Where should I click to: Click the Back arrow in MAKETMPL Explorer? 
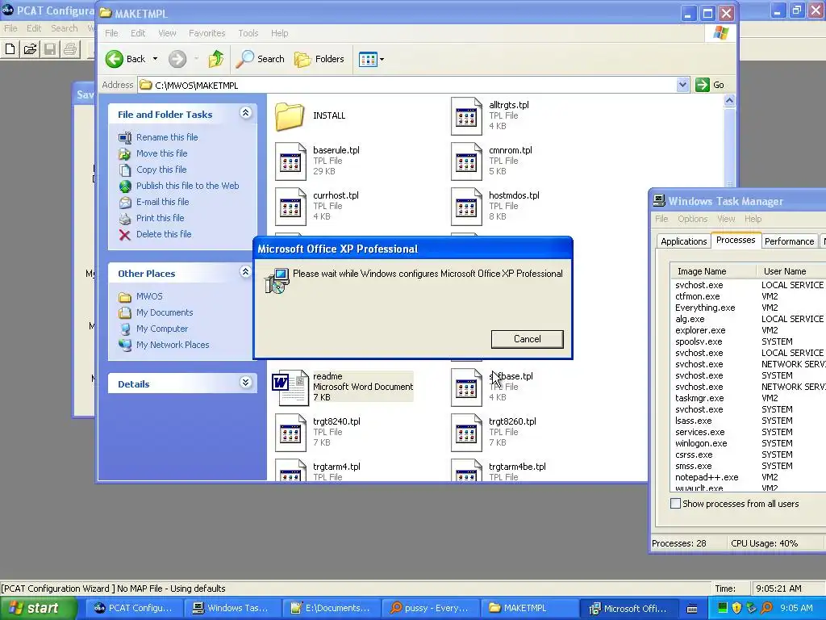click(x=115, y=59)
